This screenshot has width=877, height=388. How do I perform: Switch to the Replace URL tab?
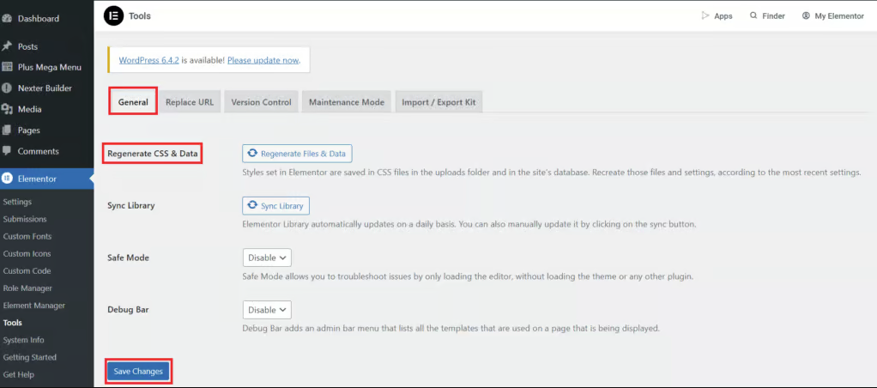[190, 102]
